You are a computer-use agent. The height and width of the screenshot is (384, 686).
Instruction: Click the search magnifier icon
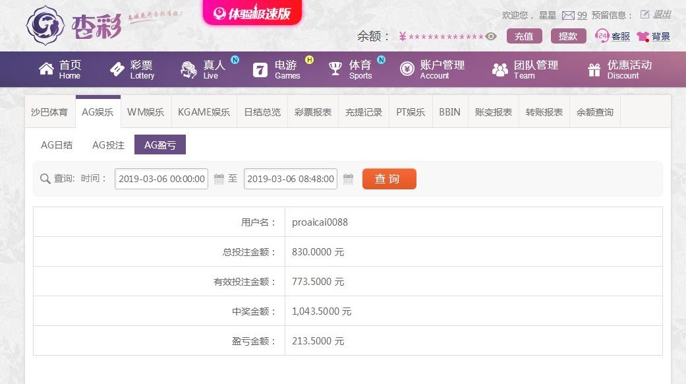(x=45, y=179)
